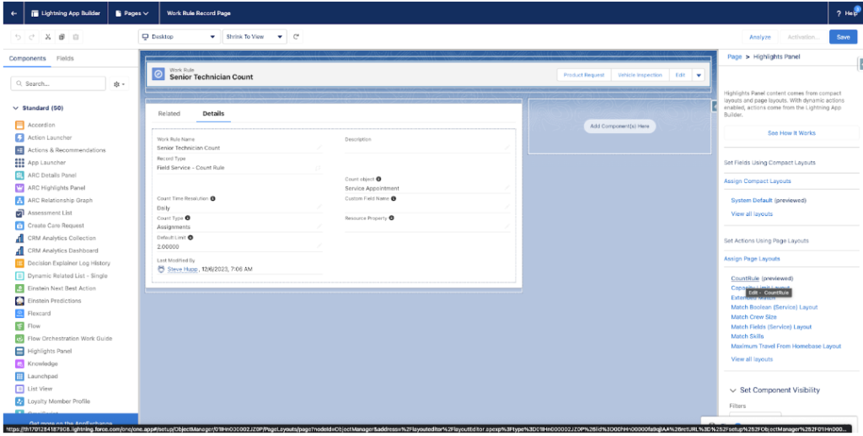Click the components Search input field
The image size is (863, 436).
[58, 83]
